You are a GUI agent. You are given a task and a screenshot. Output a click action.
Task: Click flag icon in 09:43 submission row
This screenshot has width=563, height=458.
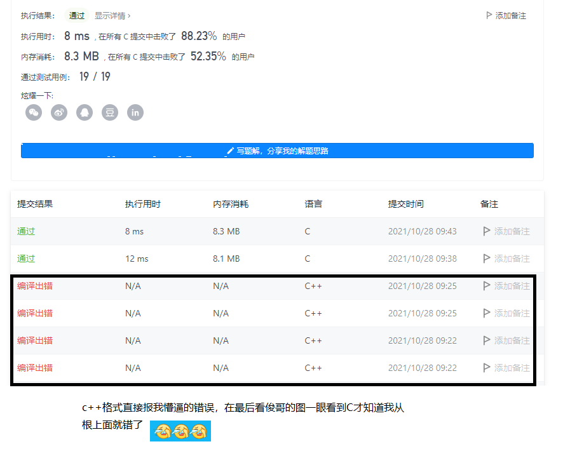pos(487,231)
